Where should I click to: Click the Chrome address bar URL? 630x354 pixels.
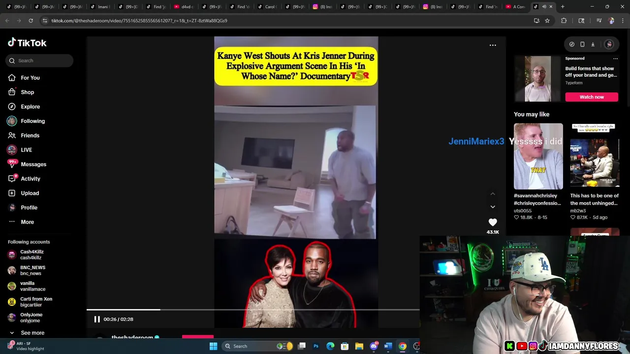pyautogui.click(x=139, y=21)
